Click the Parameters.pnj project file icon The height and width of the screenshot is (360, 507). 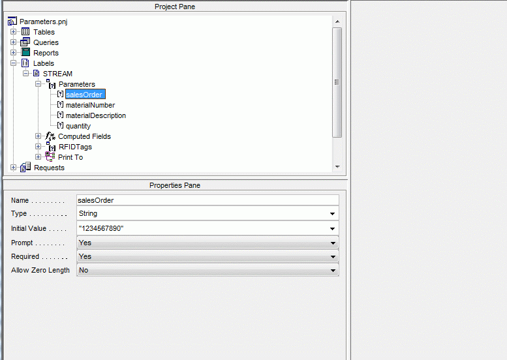12,22
